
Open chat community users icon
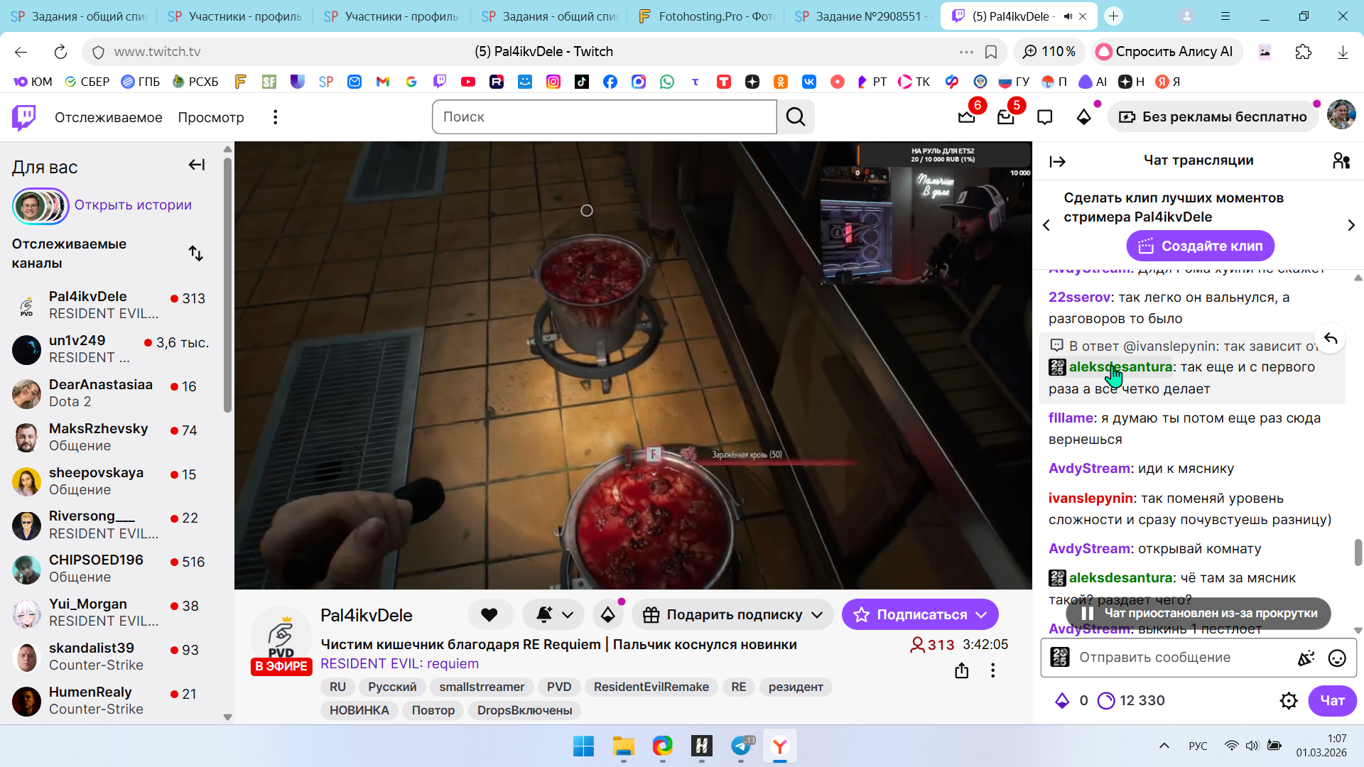click(1341, 161)
